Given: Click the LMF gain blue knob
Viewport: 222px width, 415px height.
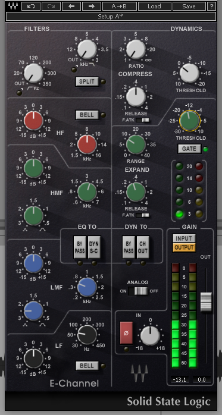Looking at the screenshot, I should [33, 263].
